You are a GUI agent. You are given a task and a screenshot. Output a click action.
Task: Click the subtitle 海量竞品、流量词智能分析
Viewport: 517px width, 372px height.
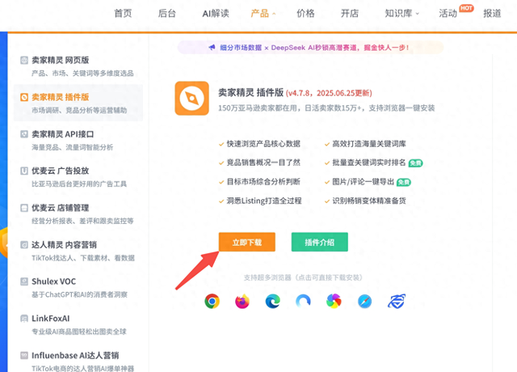(72, 147)
